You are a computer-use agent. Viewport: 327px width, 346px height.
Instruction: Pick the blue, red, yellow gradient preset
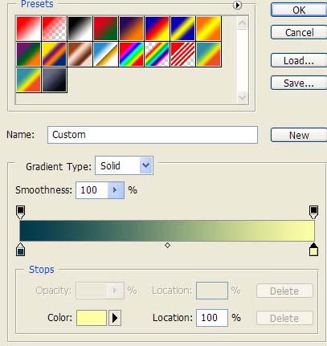(157, 29)
